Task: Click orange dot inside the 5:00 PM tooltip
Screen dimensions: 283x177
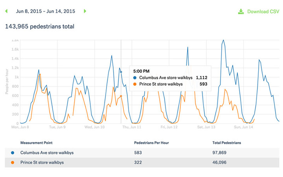Action: click(135, 84)
